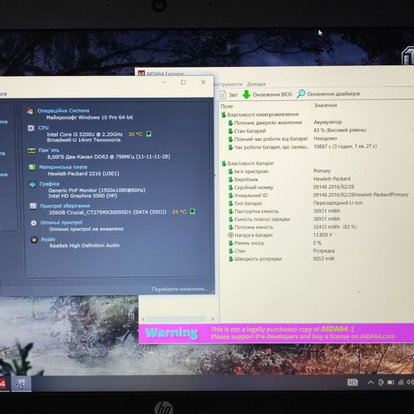Image resolution: width=414 pixels, height=414 pixels.
Task: Click Перевірити оновлення link in Speccy
Action: 180,289
